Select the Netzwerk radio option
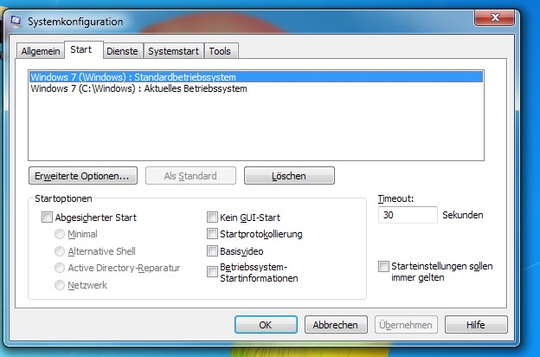 (x=60, y=285)
